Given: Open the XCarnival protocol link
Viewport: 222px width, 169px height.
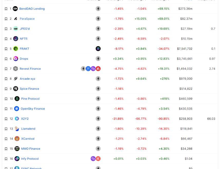Looking at the screenshot, I should [x=28, y=139].
